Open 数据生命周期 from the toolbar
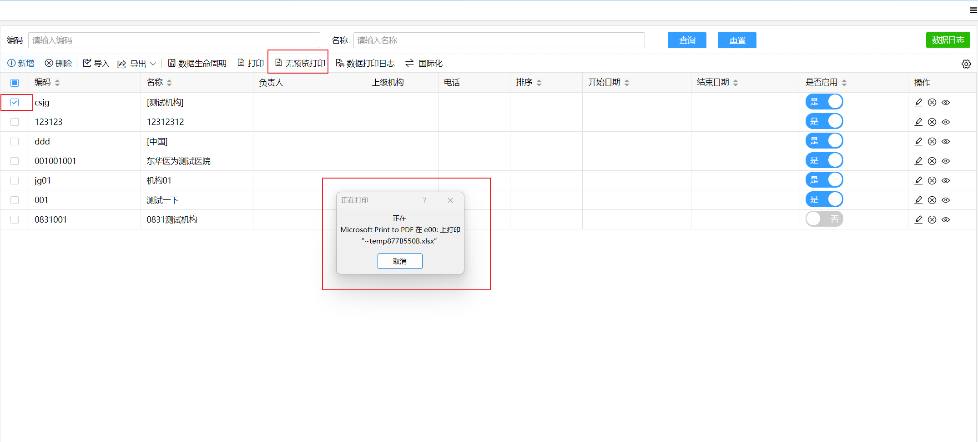978x442 pixels. pyautogui.click(x=197, y=63)
